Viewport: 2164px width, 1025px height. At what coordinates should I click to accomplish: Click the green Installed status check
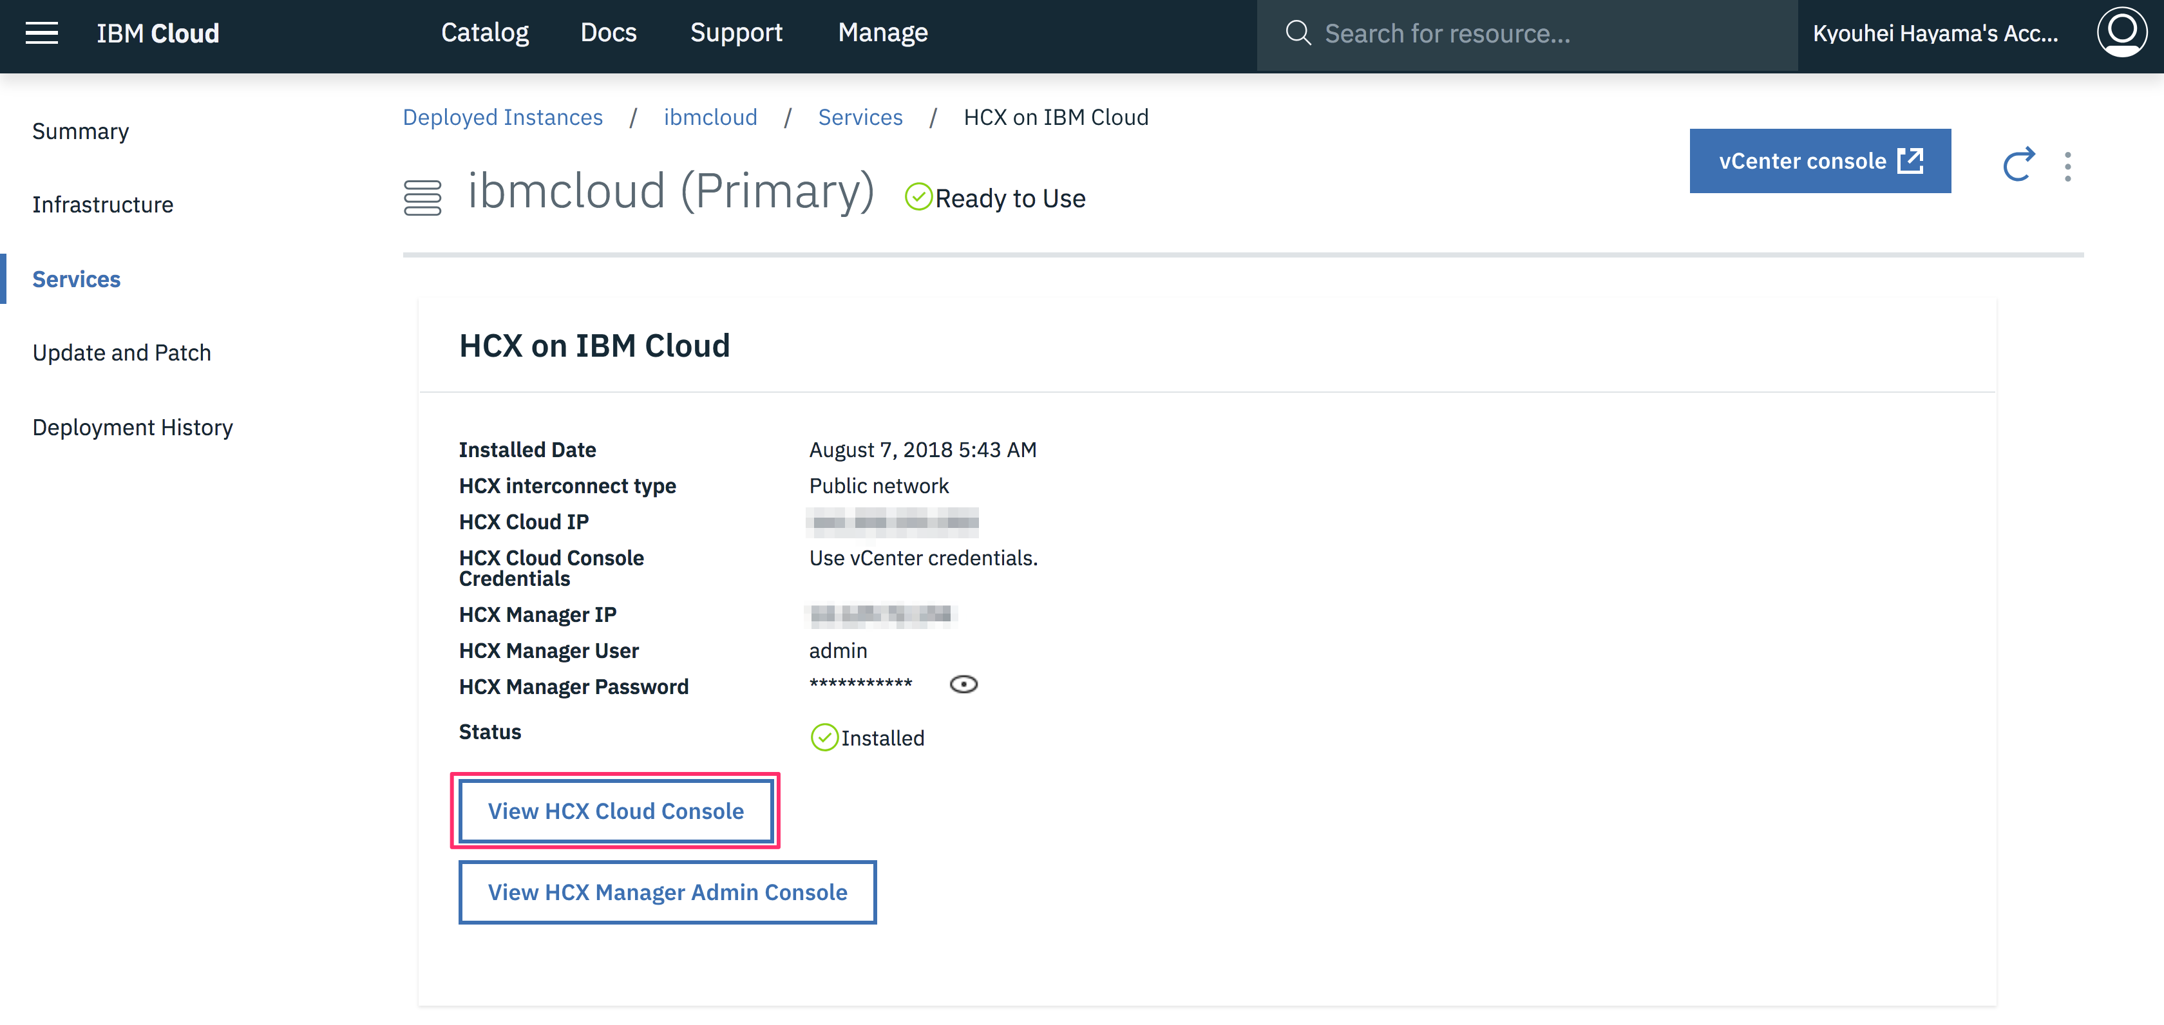point(824,738)
